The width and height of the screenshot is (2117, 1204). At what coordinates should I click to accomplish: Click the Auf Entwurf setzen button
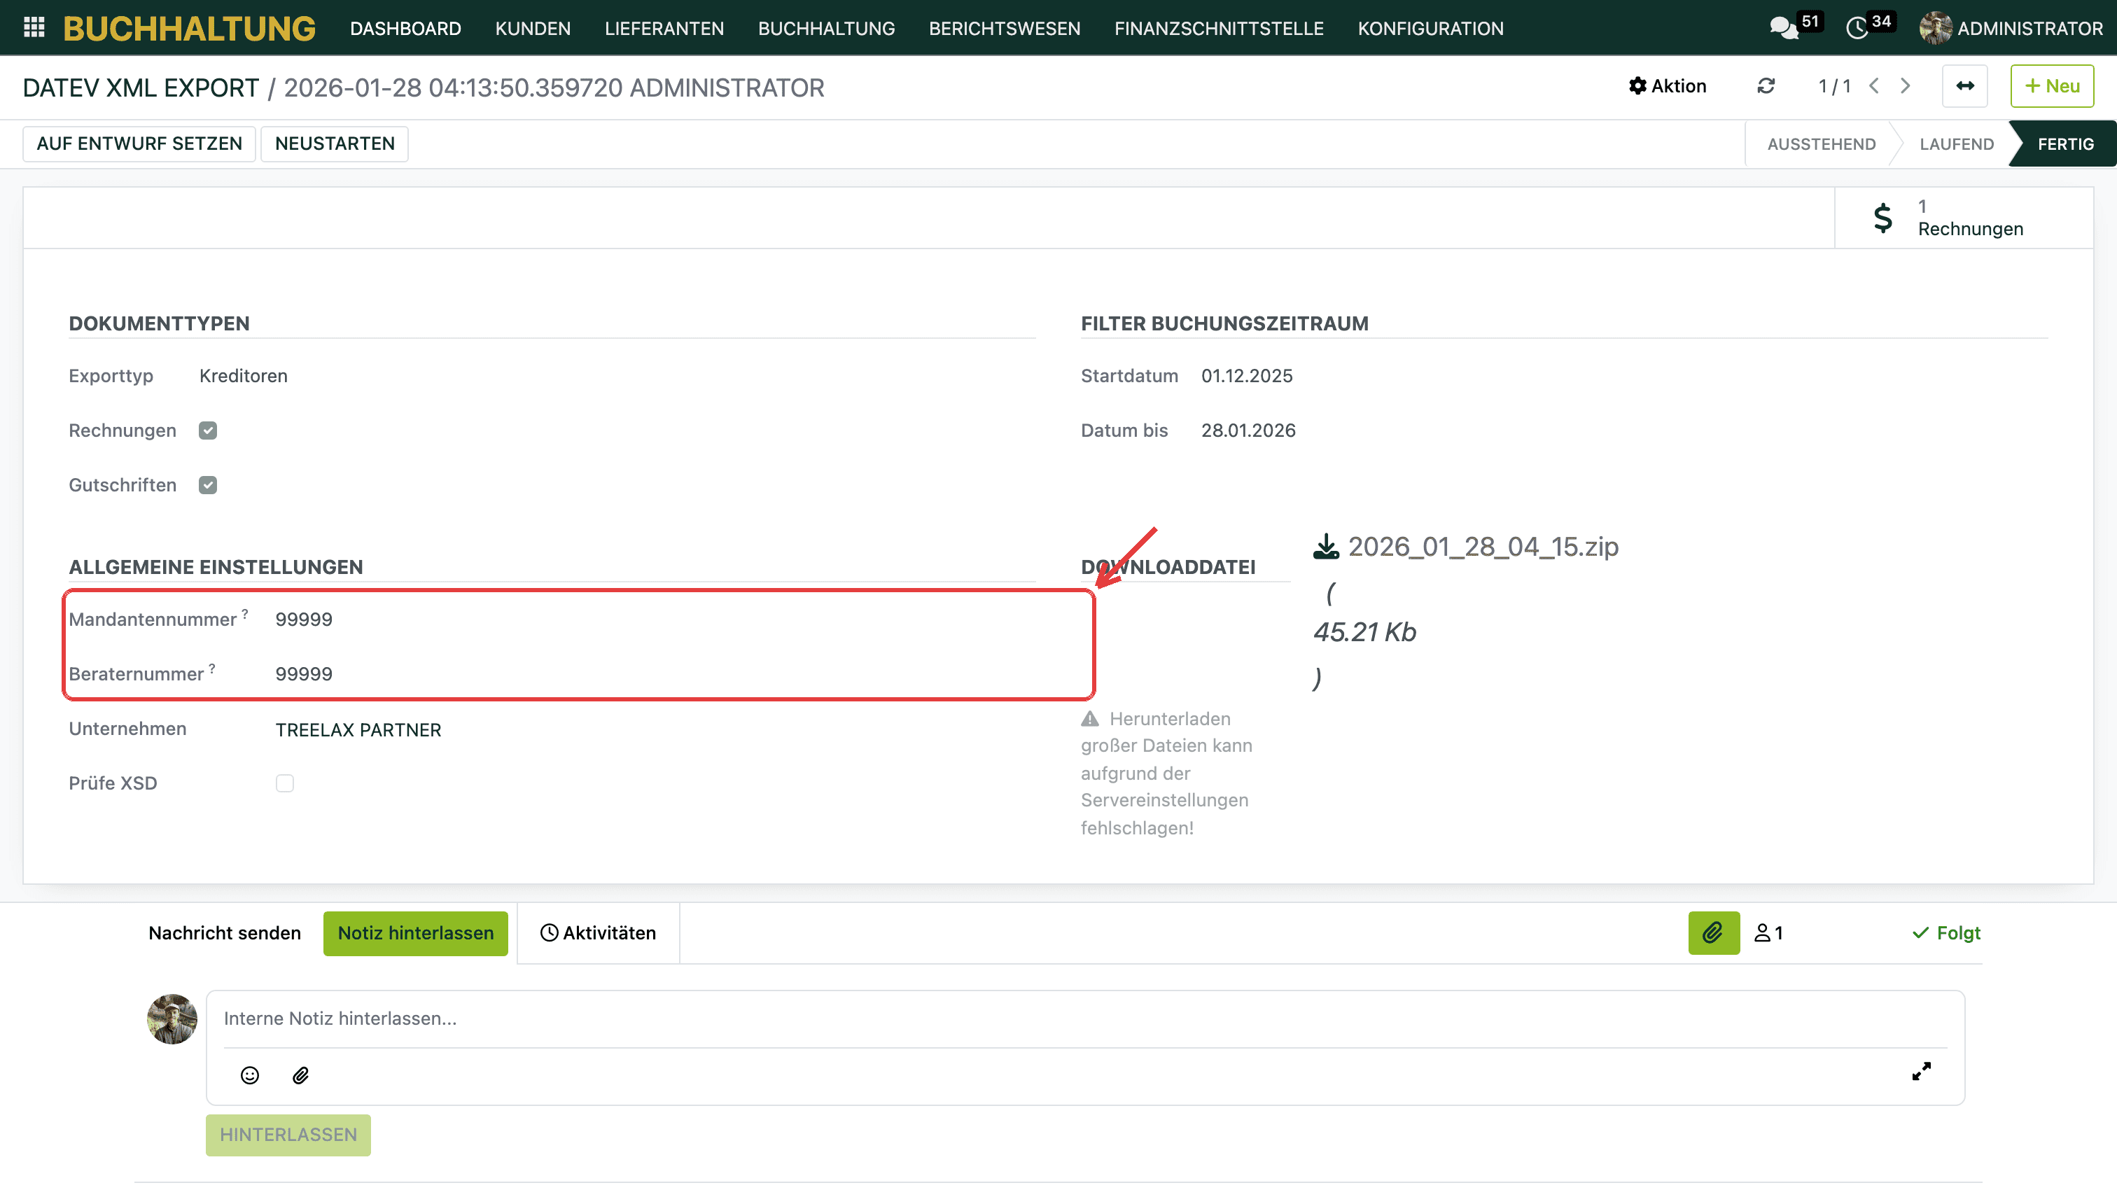click(139, 144)
